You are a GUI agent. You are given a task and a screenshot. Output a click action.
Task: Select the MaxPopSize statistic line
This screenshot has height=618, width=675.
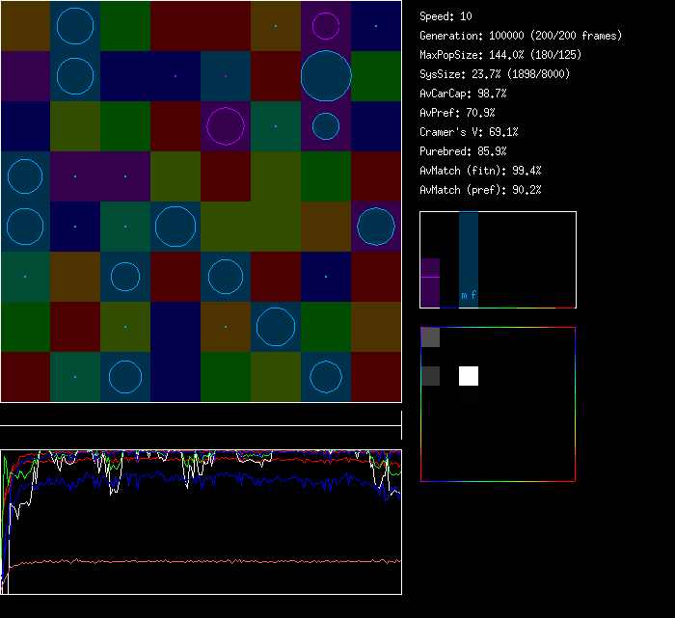[499, 55]
